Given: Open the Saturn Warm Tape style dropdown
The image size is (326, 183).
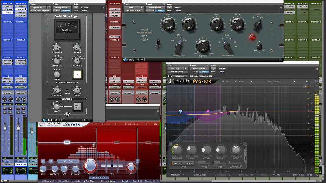Looking at the screenshot, I should [x=68, y=161].
